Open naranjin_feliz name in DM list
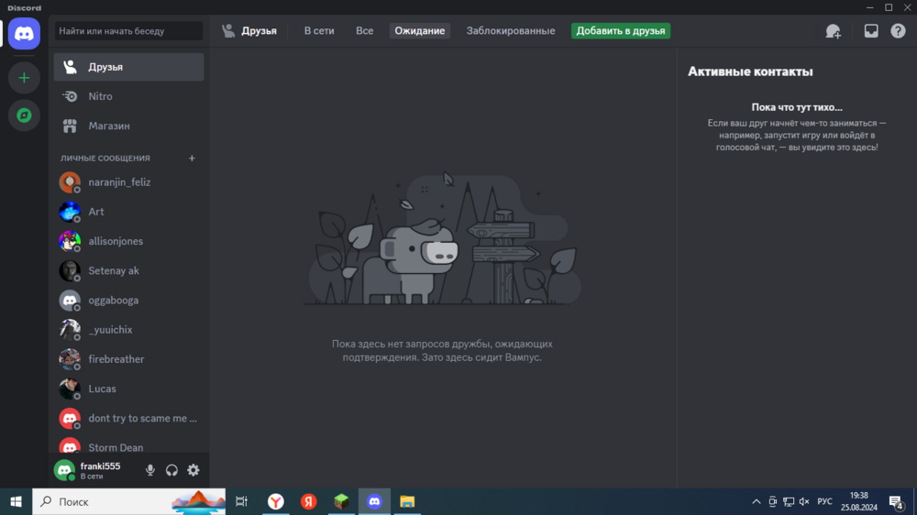 119,182
